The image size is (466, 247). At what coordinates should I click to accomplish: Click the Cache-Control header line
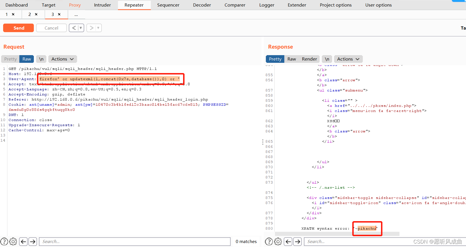(x=39, y=130)
